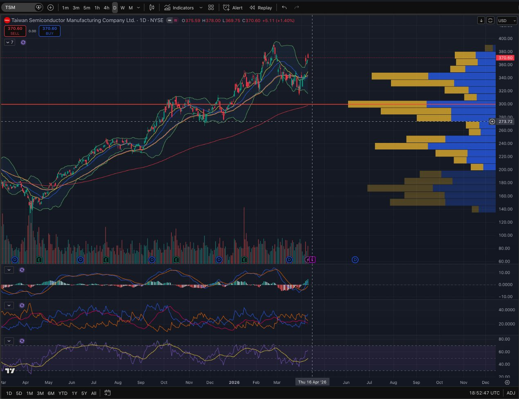Click the undo arrow
The height and width of the screenshot is (399, 519).
tap(284, 7)
